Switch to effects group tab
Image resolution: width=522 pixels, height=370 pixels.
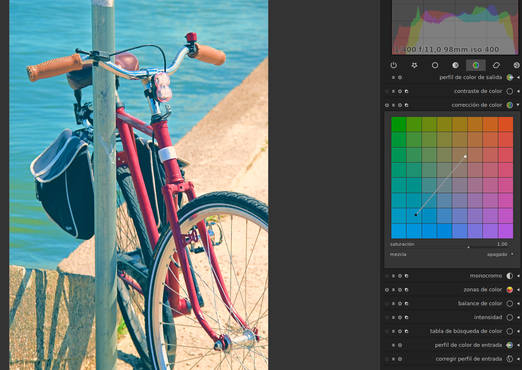(516, 65)
